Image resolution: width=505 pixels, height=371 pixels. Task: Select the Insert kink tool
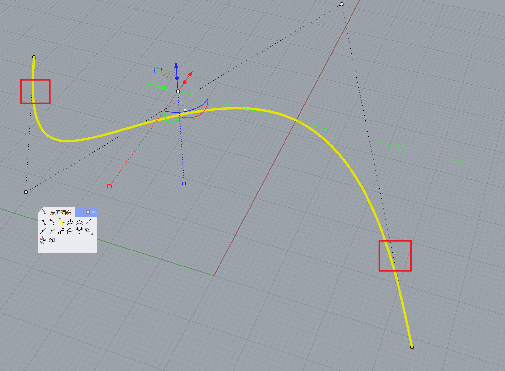coord(52,231)
